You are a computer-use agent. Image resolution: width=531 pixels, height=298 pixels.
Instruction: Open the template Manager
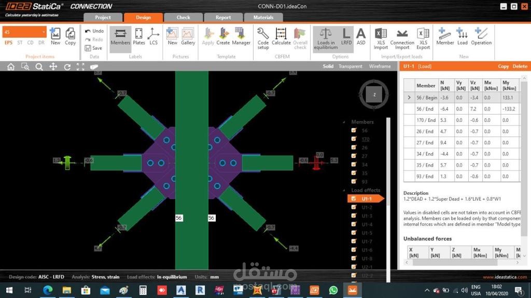(241, 36)
